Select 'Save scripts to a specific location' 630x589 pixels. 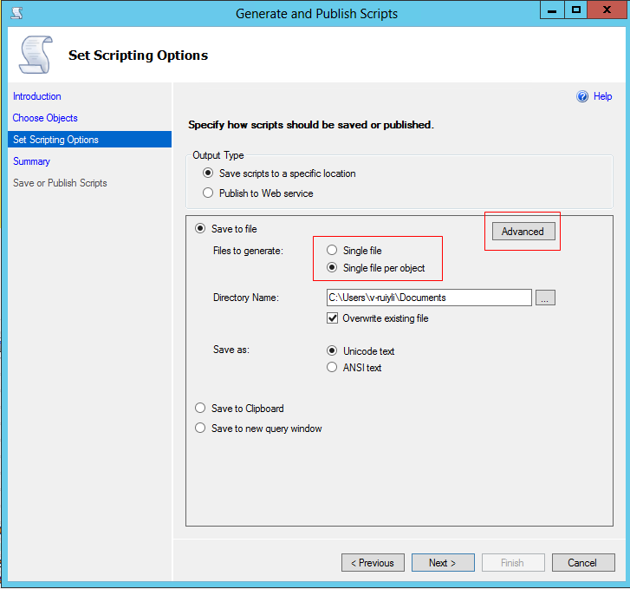point(208,173)
